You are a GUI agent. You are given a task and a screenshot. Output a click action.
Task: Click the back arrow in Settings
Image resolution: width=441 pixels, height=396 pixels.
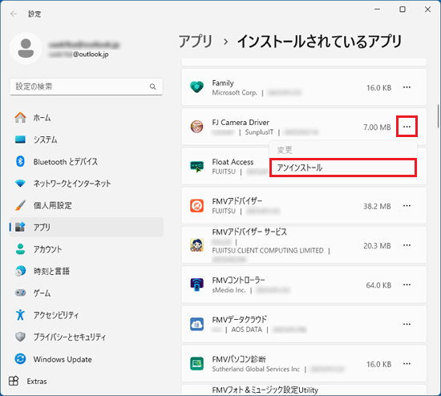14,14
